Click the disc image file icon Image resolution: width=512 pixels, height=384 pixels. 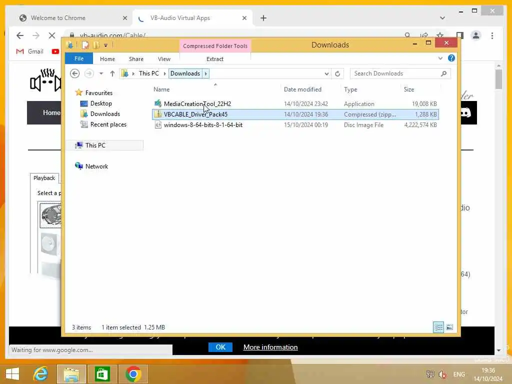(x=158, y=124)
